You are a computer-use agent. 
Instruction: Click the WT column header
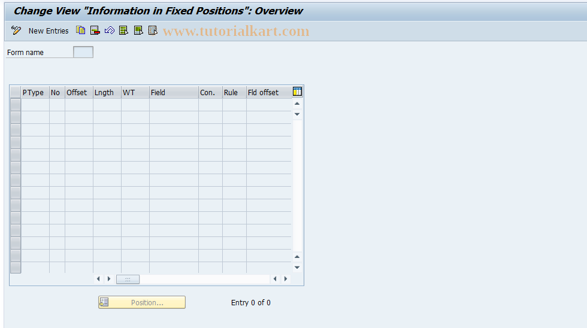(135, 92)
